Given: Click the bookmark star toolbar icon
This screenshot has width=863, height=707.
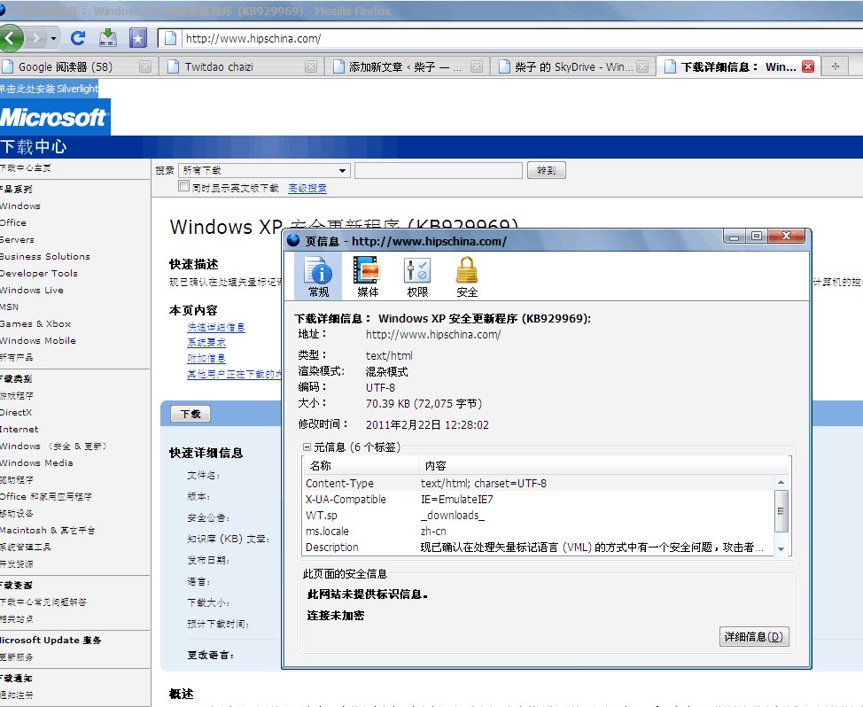Looking at the screenshot, I should (138, 38).
